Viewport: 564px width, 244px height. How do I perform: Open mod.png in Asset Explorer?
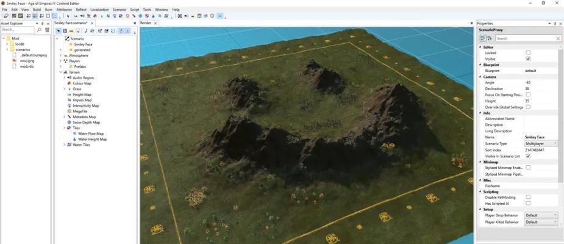tap(27, 61)
